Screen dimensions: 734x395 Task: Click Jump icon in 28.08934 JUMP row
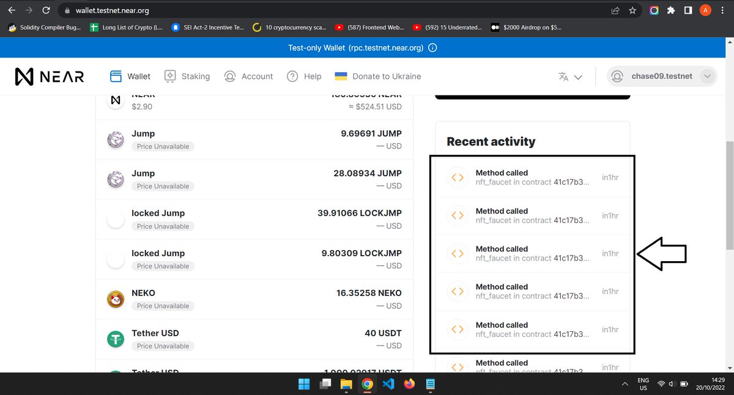(116, 180)
